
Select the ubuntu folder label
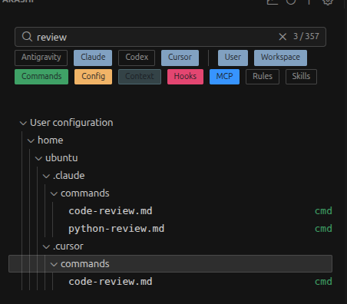pos(61,158)
